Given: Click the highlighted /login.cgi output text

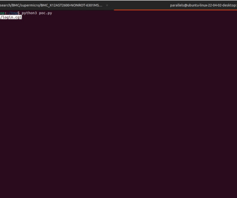Looking at the screenshot, I should click(x=11, y=17).
